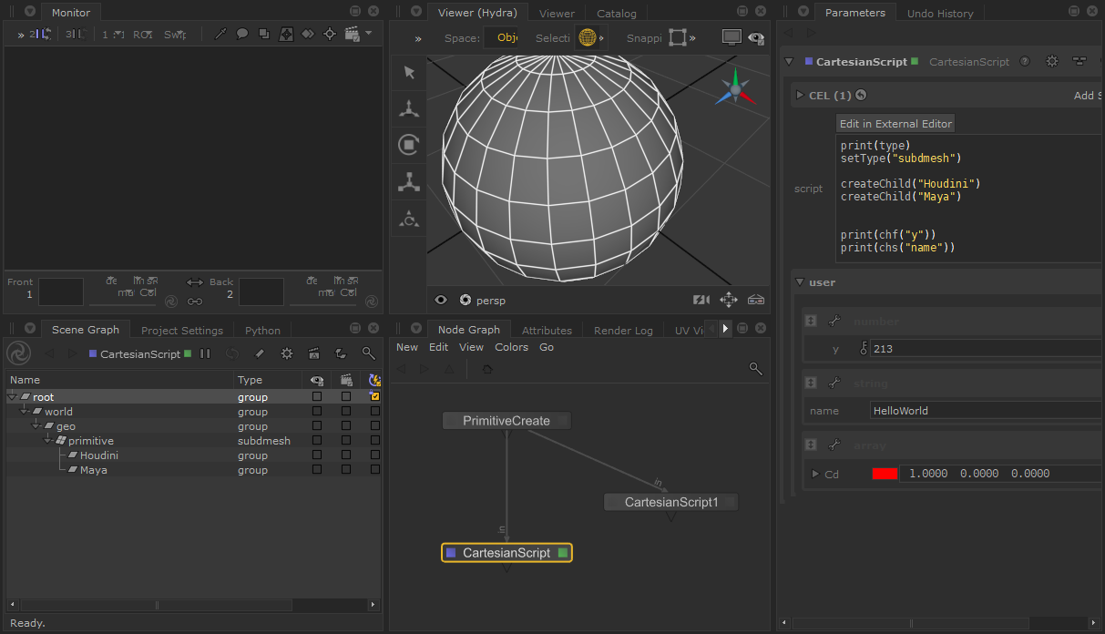This screenshot has width=1105, height=634.
Task: Click the wrench icon beside the number group
Action: click(x=833, y=322)
